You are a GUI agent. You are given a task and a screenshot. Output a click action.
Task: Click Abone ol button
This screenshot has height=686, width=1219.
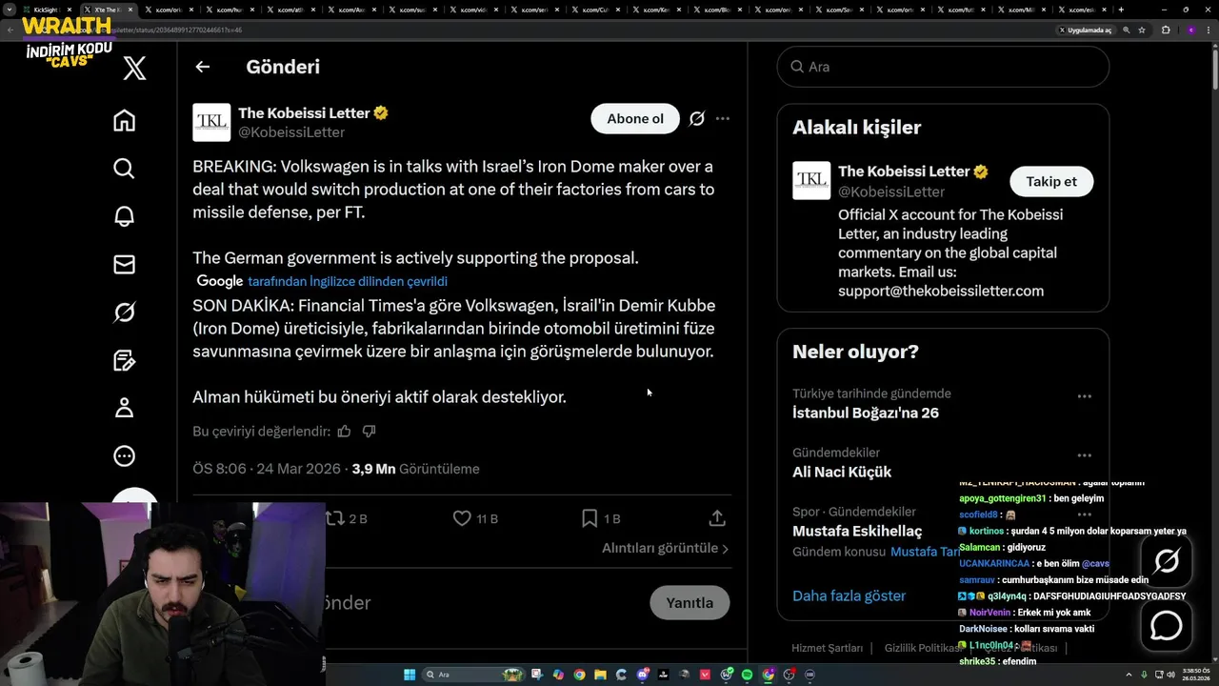tap(635, 119)
